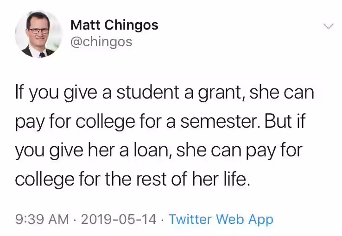Click the word "student" in the tweet
342x236 pixels.
(148, 92)
